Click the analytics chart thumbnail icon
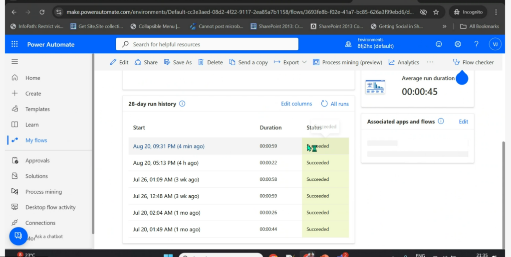Image resolution: width=511 pixels, height=257 pixels. click(375, 87)
